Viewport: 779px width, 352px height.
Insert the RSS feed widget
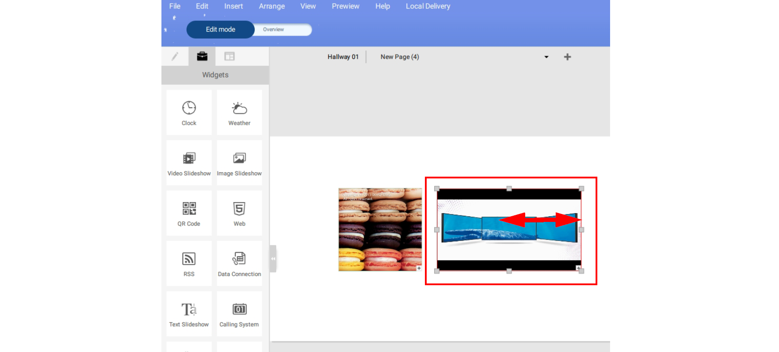(x=189, y=263)
